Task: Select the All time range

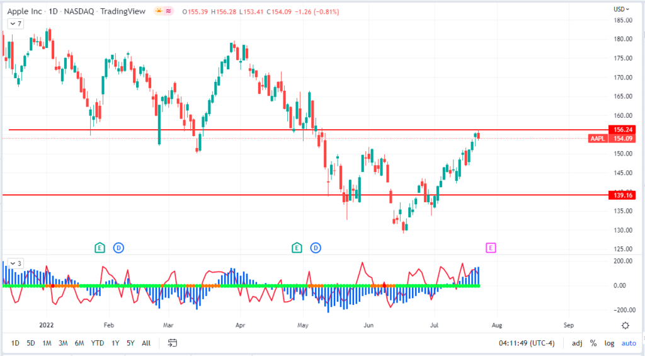Action: [x=146, y=343]
